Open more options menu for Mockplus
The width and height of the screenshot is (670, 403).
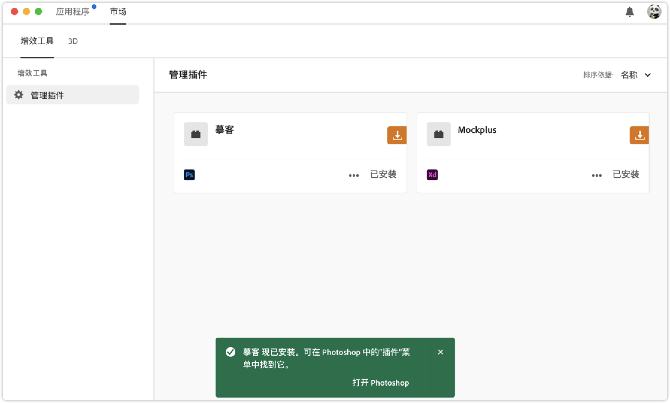click(x=596, y=175)
